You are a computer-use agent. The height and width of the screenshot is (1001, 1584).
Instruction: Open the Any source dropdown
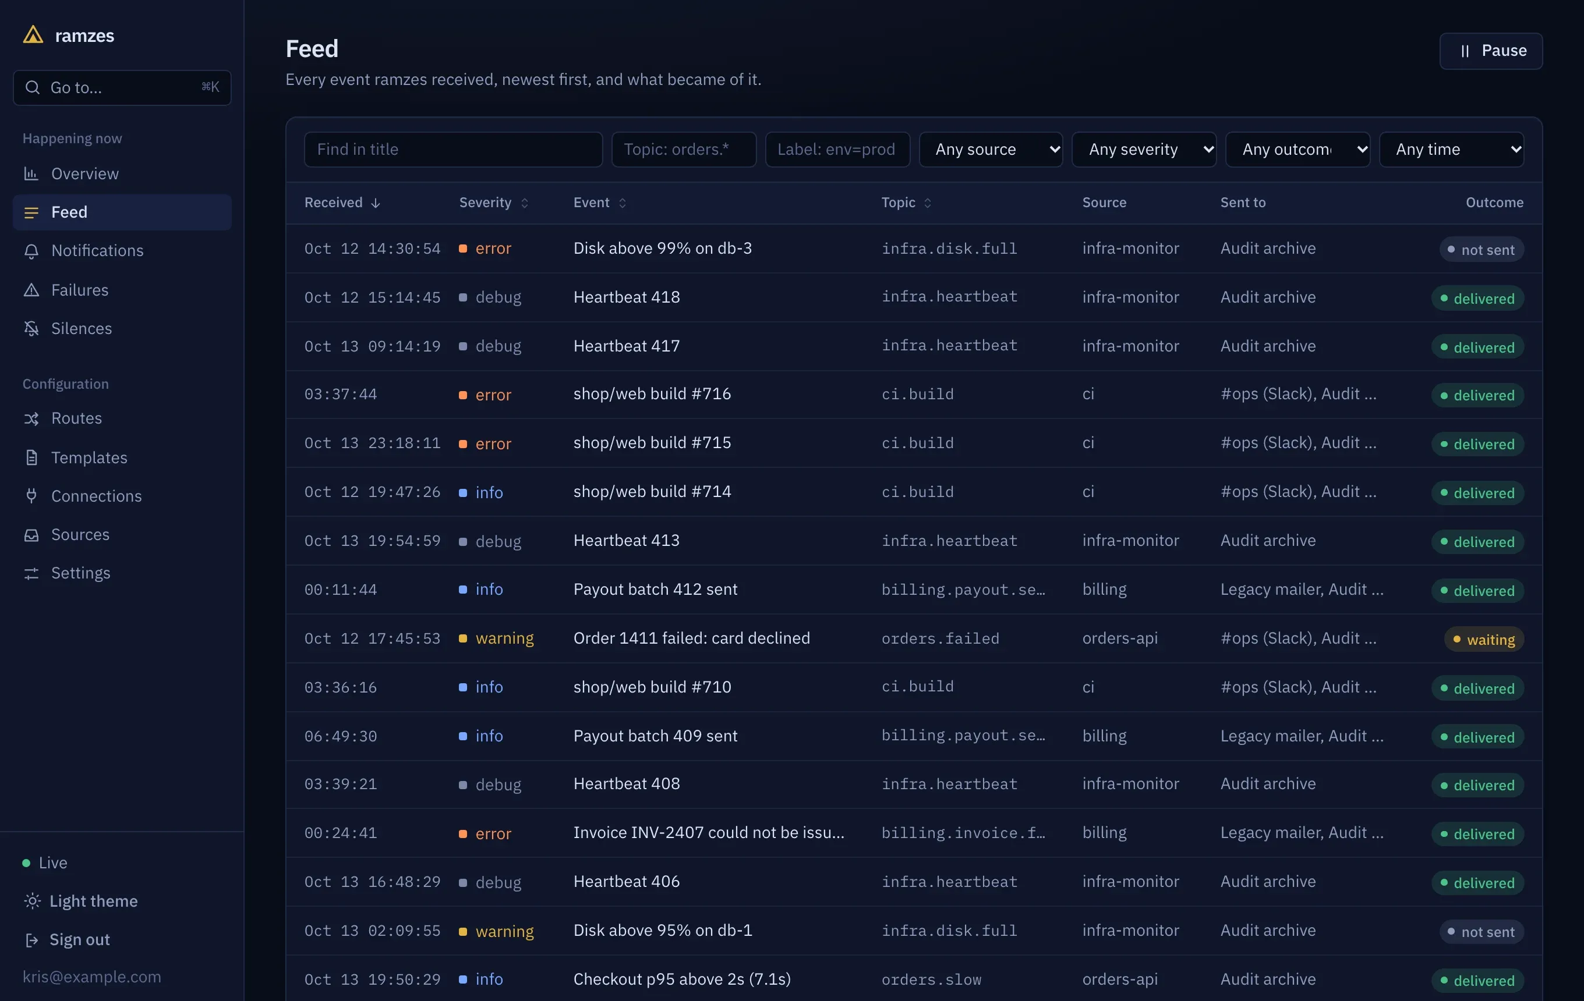(991, 150)
